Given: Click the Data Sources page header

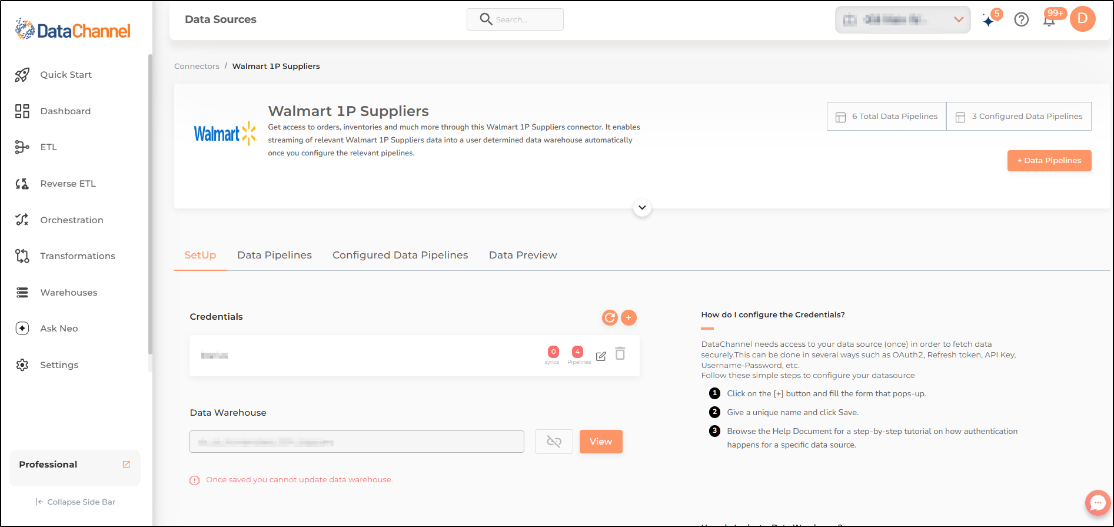Looking at the screenshot, I should coord(221,19).
